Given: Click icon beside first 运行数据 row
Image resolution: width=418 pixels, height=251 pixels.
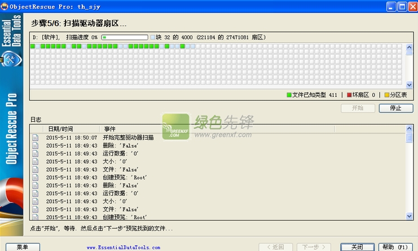Looking at the screenshot, I should pos(36,154).
